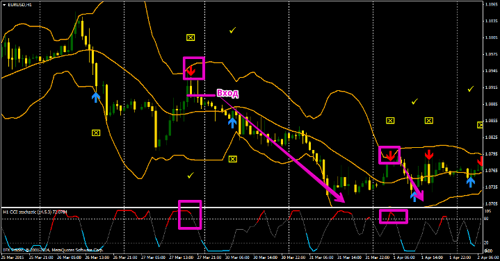Toggle yellow X box below leftmost blue arrow
Image resolution: width=500 pixels, height=261 pixels.
coord(96,133)
